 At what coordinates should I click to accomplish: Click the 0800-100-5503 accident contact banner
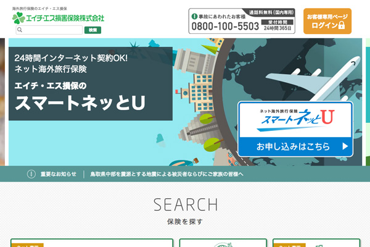click(x=242, y=21)
